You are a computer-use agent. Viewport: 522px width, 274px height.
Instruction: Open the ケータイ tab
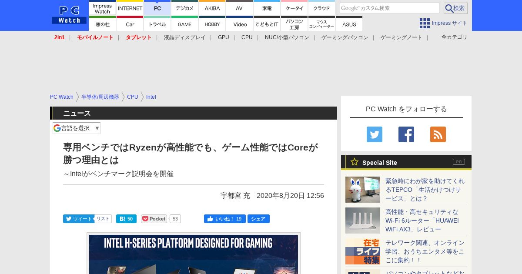coord(294,8)
